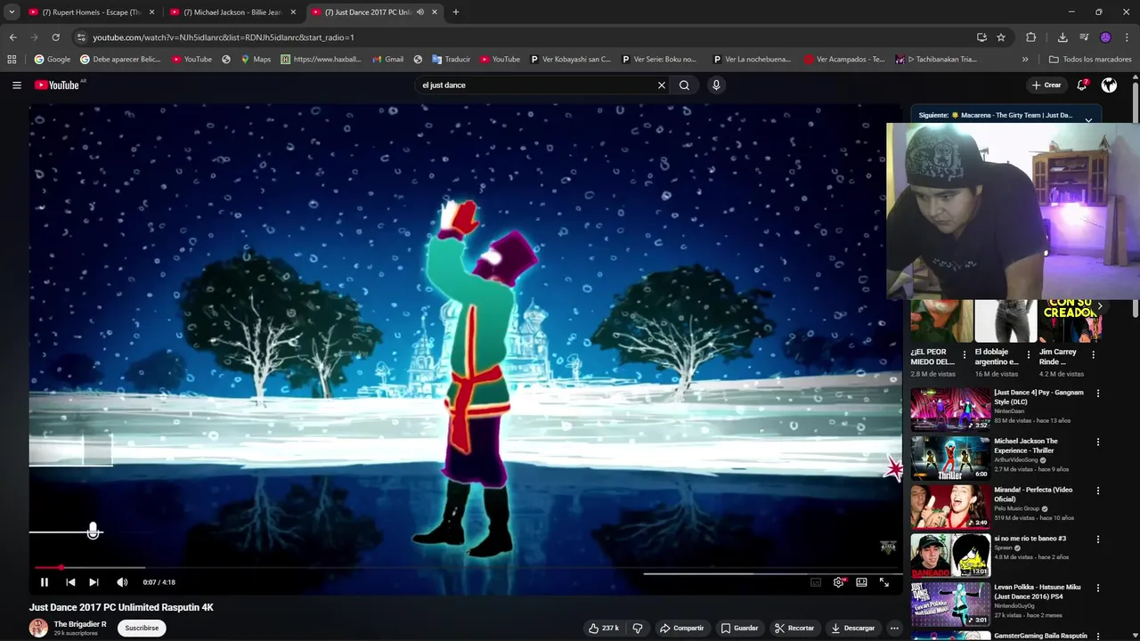The image size is (1140, 641).
Task: Click Recortar to clip the video
Action: [794, 628]
